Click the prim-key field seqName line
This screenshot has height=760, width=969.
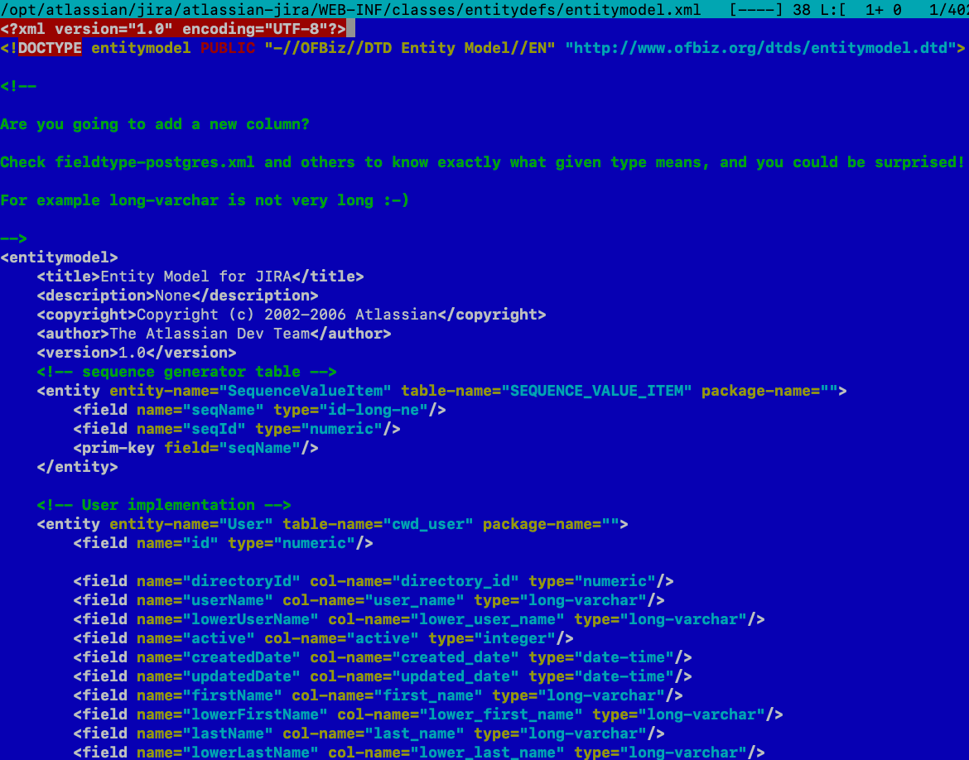pos(196,448)
